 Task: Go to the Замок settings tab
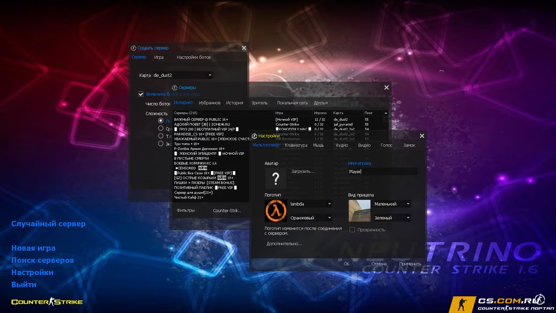pyautogui.click(x=409, y=145)
